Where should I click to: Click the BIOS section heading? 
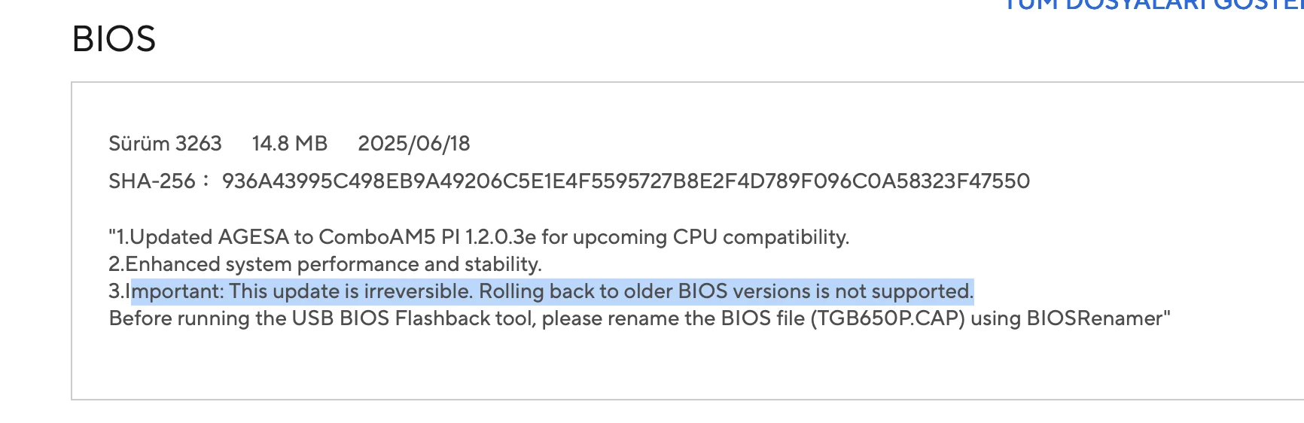point(114,39)
